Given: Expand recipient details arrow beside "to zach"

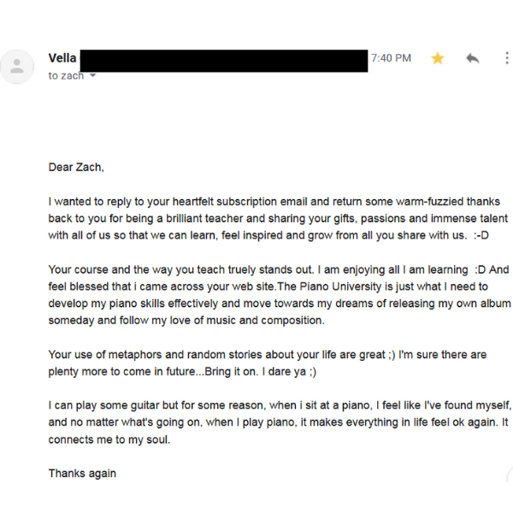Looking at the screenshot, I should (93, 76).
